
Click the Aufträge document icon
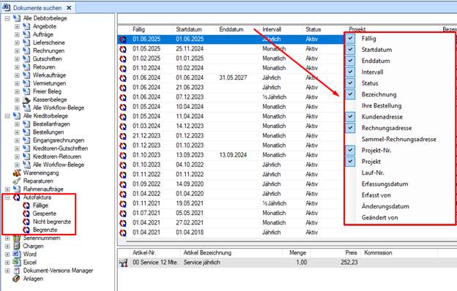click(26, 34)
